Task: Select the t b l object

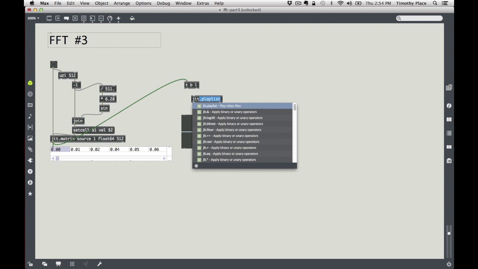Action: (192, 85)
